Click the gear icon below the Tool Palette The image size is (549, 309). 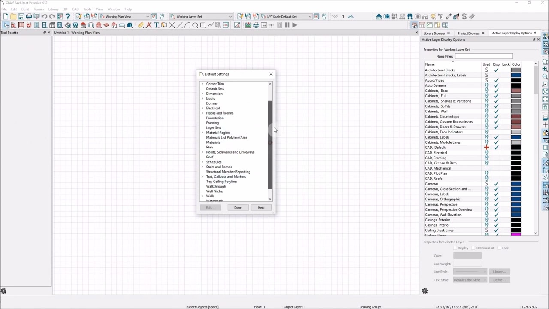point(3,291)
